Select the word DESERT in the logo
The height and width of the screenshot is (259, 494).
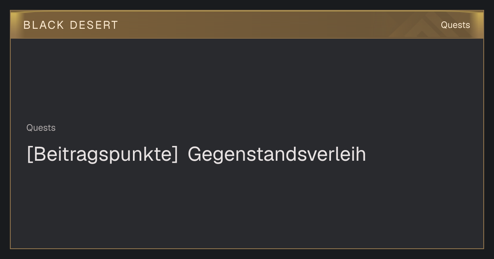pyautogui.click(x=94, y=25)
